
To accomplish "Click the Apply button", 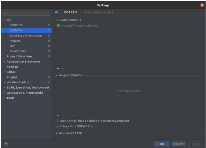I will pyautogui.click(x=196, y=144).
